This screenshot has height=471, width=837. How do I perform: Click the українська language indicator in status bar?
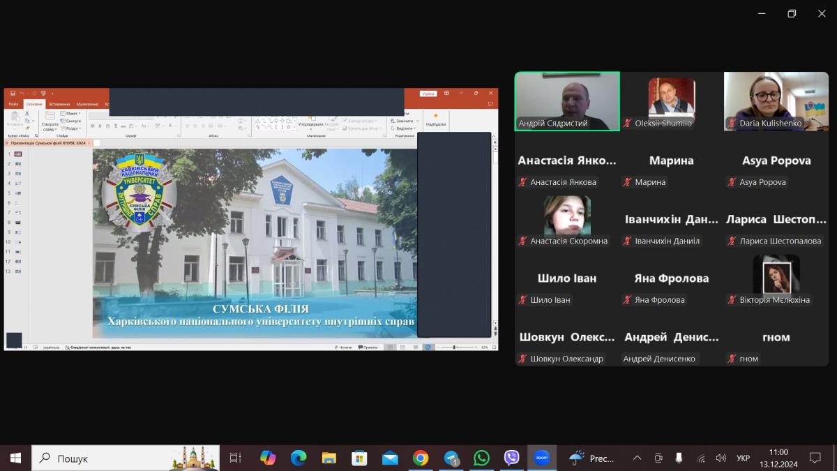pyautogui.click(x=52, y=347)
